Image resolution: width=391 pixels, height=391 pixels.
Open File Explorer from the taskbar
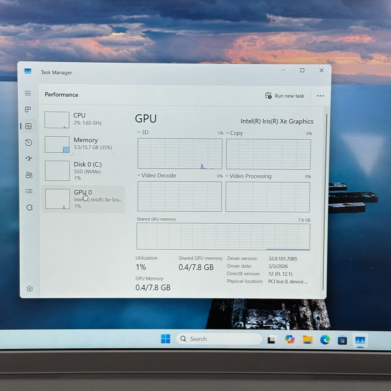307,340
